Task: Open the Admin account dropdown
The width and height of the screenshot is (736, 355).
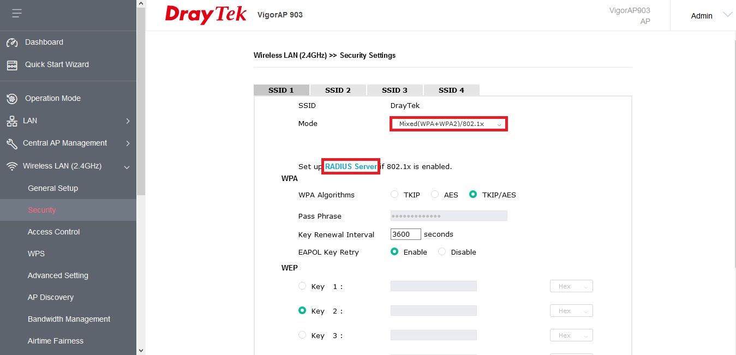Action: point(710,16)
